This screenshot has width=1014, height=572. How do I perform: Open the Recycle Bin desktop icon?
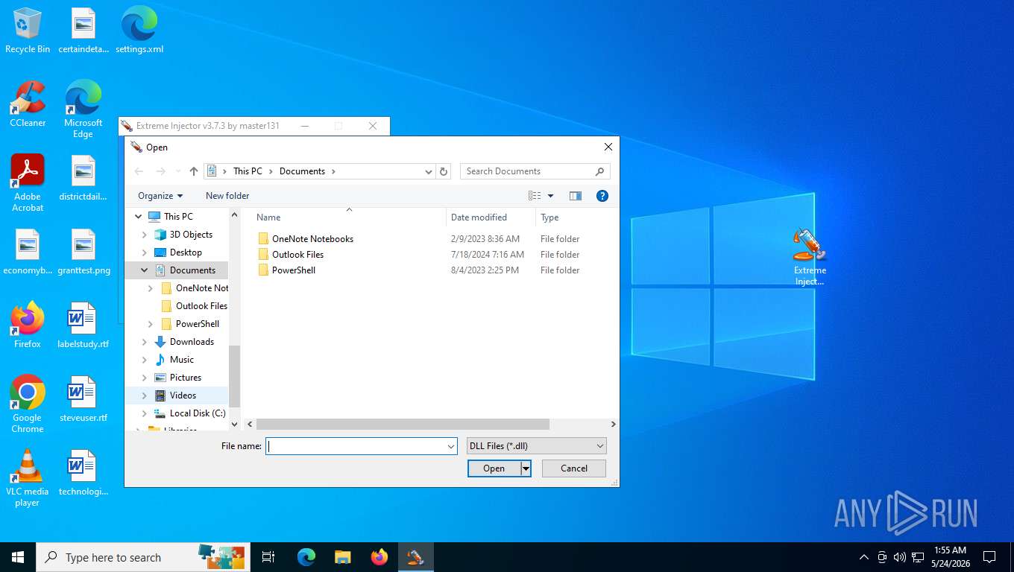28,31
